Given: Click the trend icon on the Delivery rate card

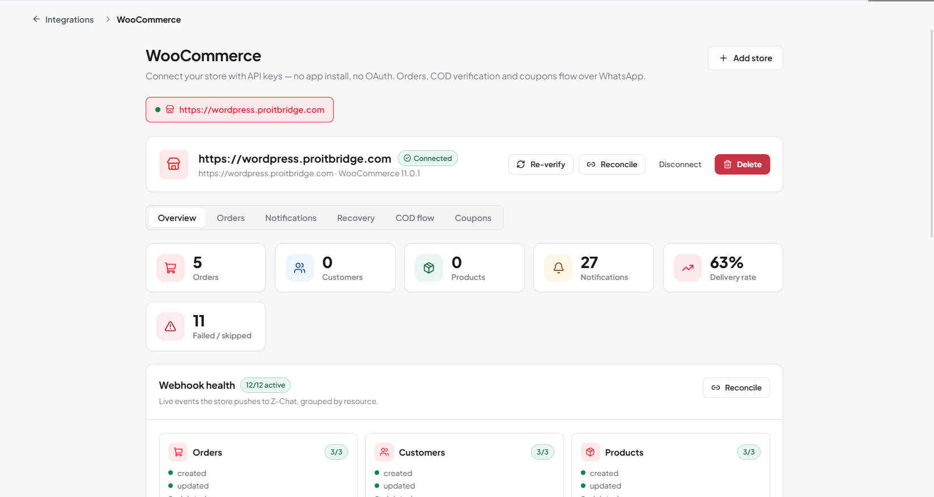Looking at the screenshot, I should click(x=688, y=268).
